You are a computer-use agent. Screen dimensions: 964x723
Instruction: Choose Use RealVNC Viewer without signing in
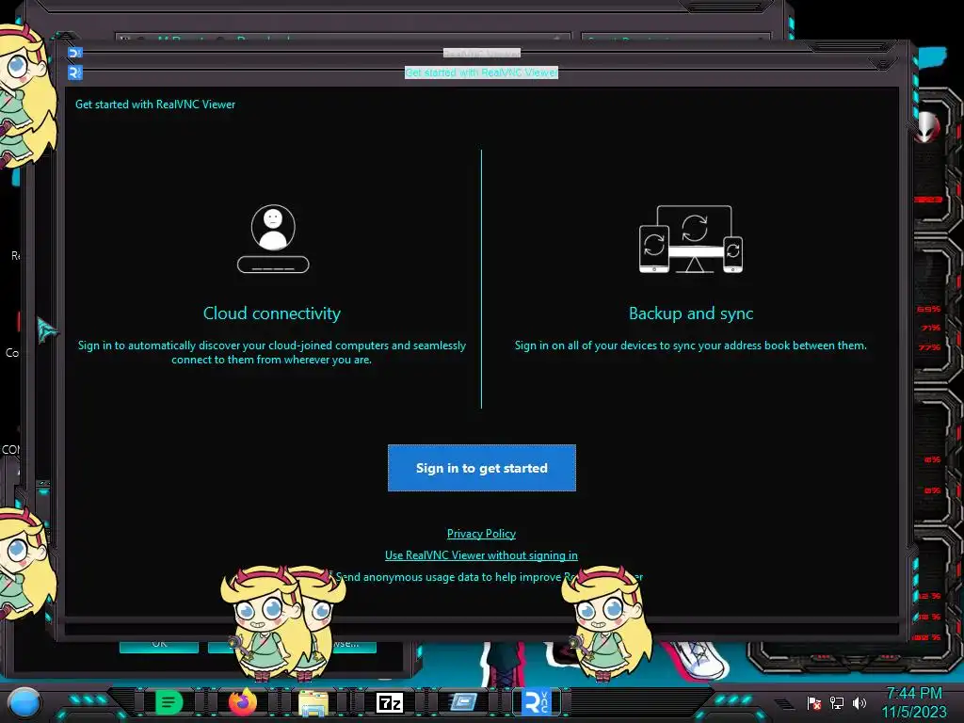click(481, 555)
